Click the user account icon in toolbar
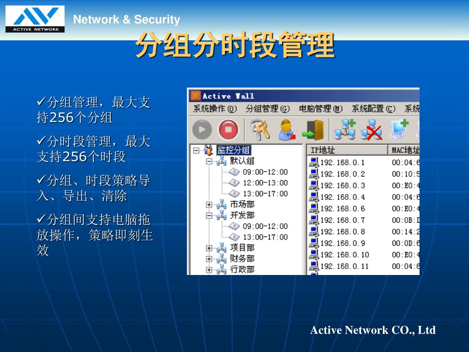469x352 pixels. click(287, 130)
